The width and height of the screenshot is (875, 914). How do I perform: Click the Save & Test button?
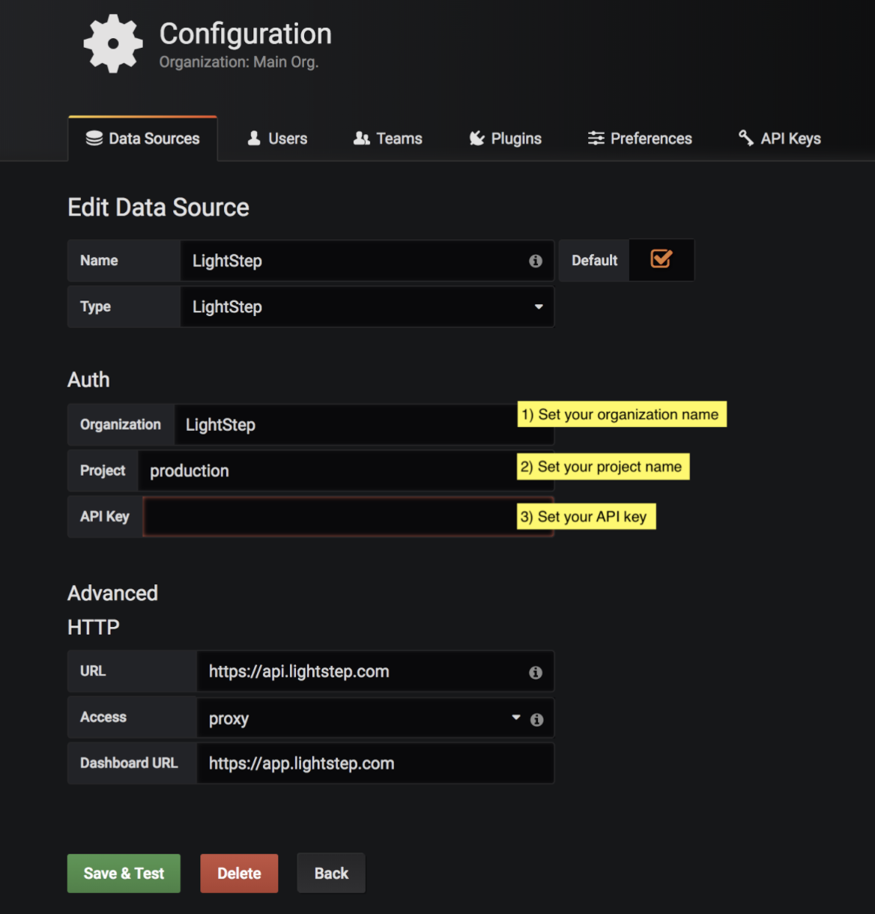click(124, 874)
